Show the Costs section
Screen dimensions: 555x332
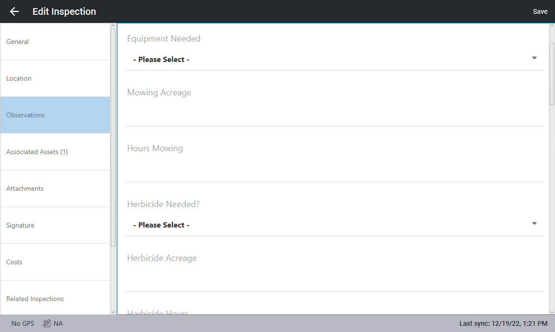(55, 262)
